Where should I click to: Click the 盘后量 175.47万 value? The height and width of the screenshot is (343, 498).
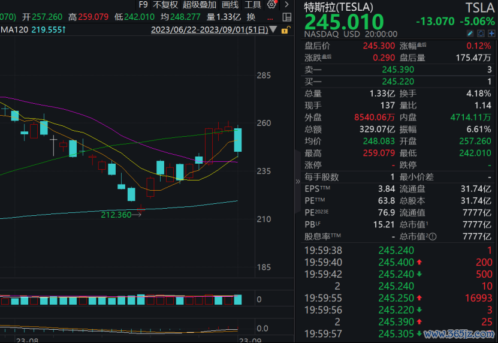(x=473, y=58)
